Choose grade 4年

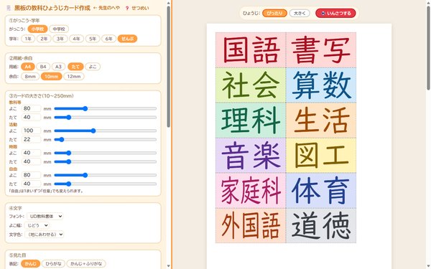pyautogui.click(x=76, y=39)
